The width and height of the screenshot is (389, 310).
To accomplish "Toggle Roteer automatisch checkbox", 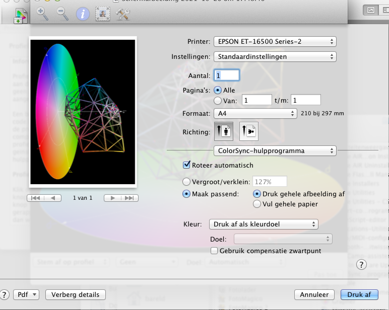I will 186,165.
